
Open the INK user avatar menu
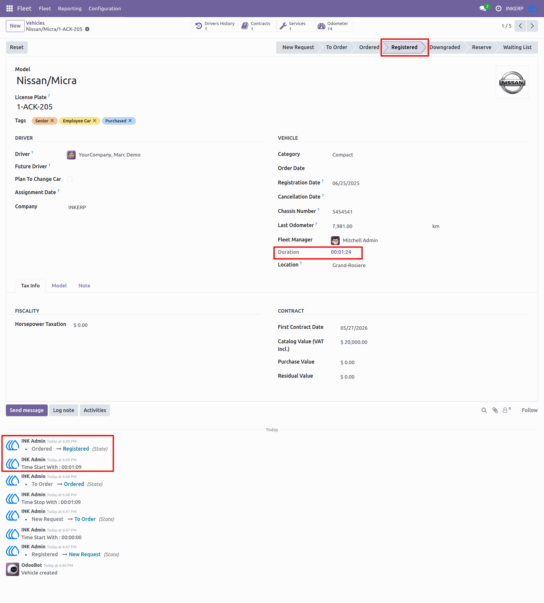point(533,8)
